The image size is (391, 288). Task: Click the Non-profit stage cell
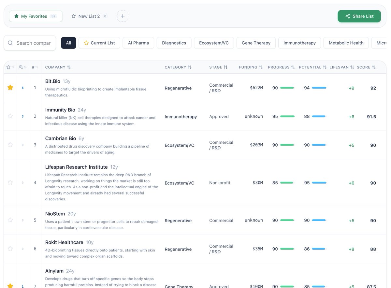(220, 183)
